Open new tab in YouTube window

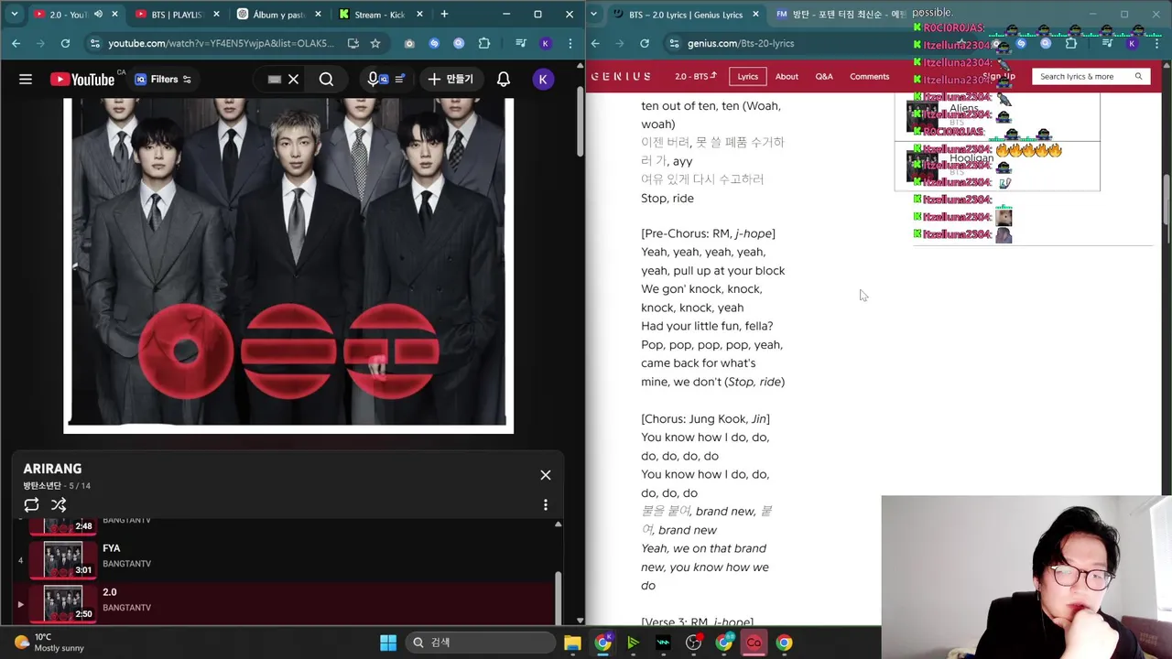point(444,15)
